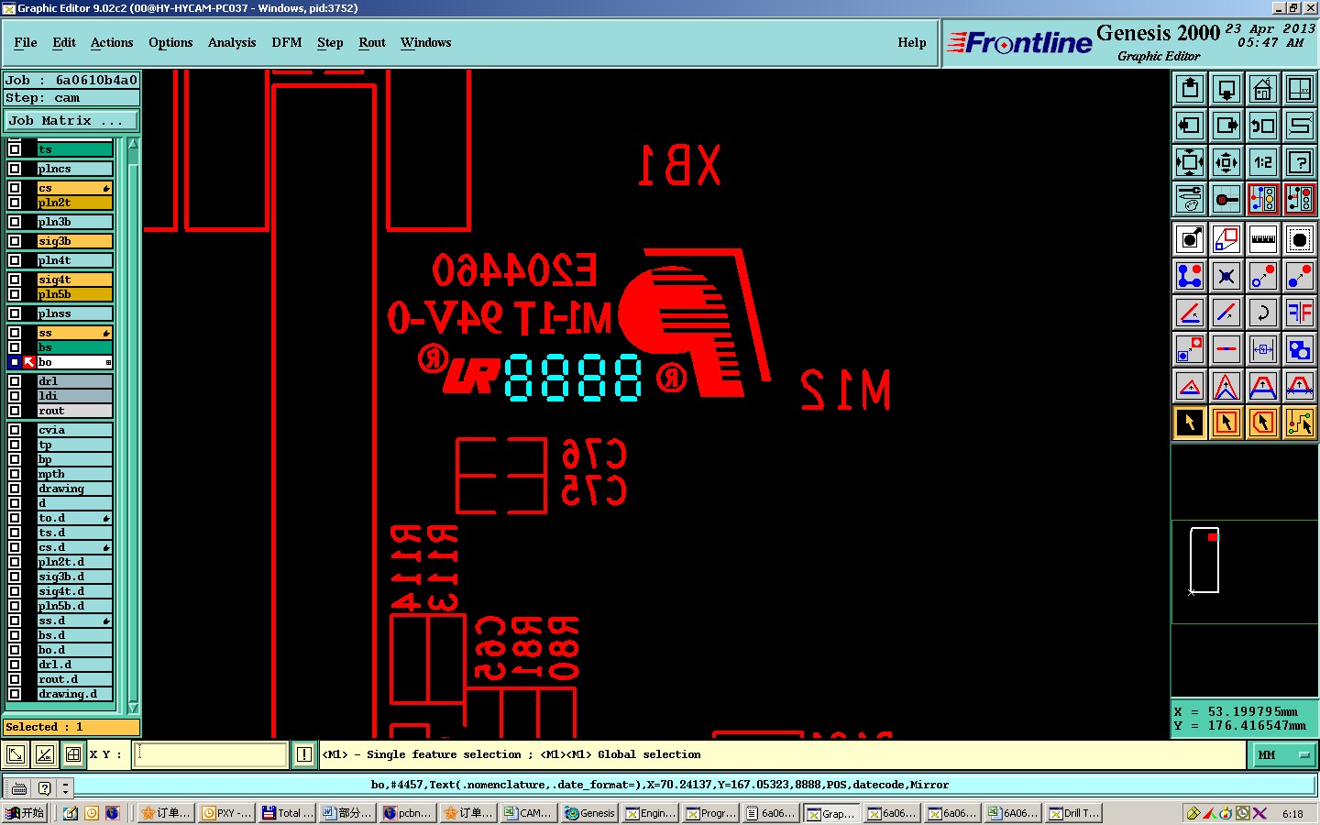1320x825 pixels.
Task: Click the pan up icon
Action: [1190, 89]
